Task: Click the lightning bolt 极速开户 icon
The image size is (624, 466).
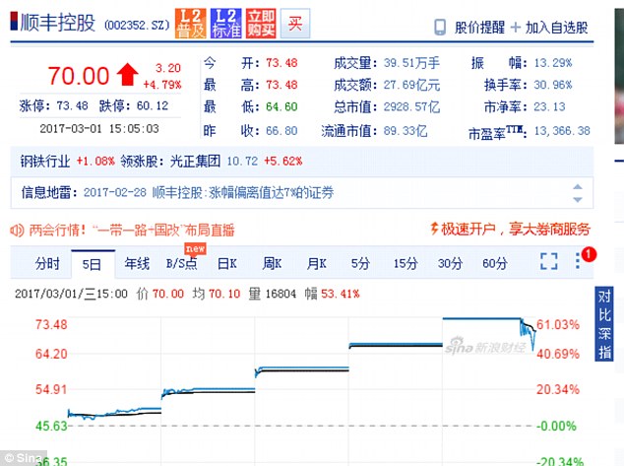Action: (436, 230)
